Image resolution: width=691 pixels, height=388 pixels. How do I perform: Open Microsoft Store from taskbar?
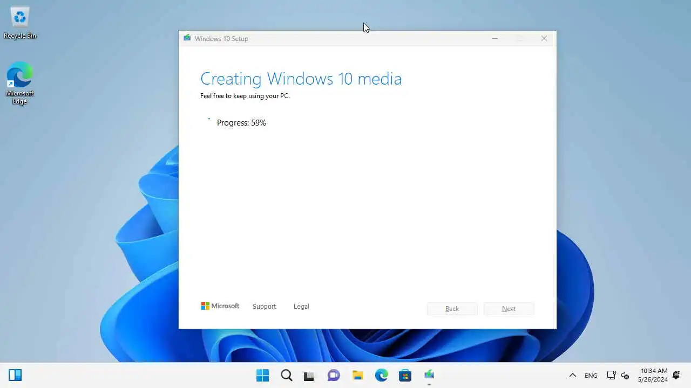405,375
